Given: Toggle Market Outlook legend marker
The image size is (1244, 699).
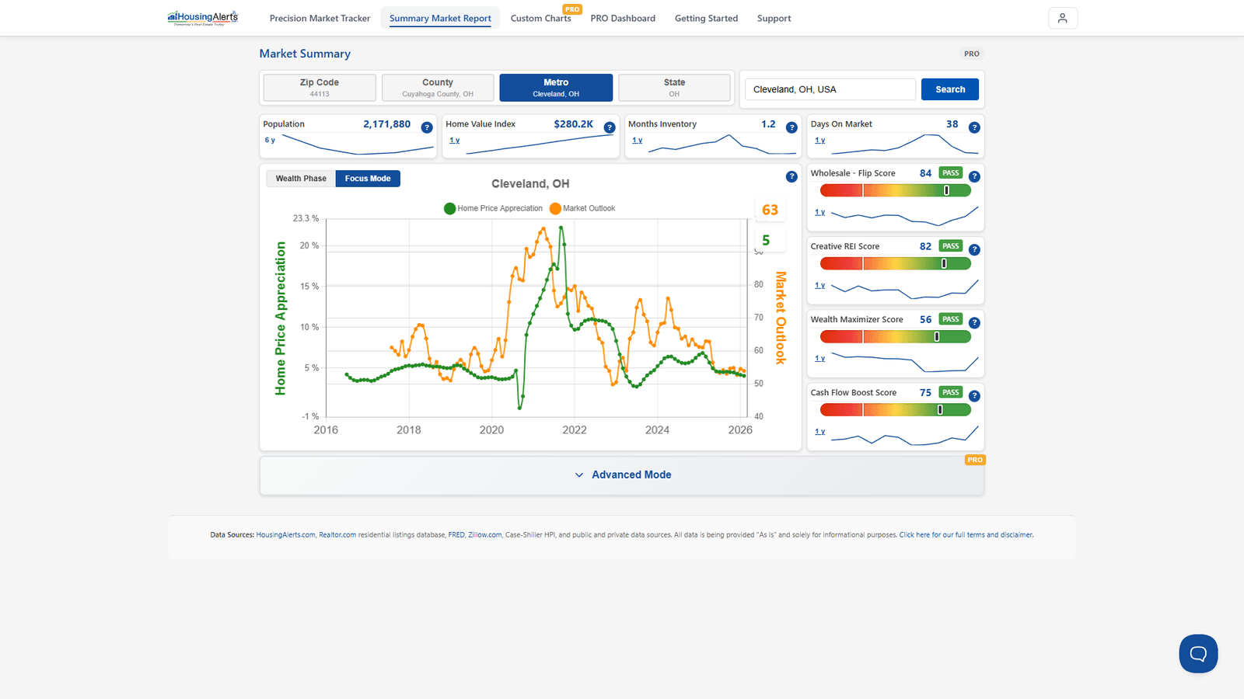Looking at the screenshot, I should (555, 208).
